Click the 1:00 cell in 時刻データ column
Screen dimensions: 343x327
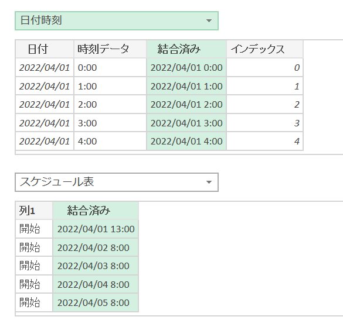click(x=110, y=86)
